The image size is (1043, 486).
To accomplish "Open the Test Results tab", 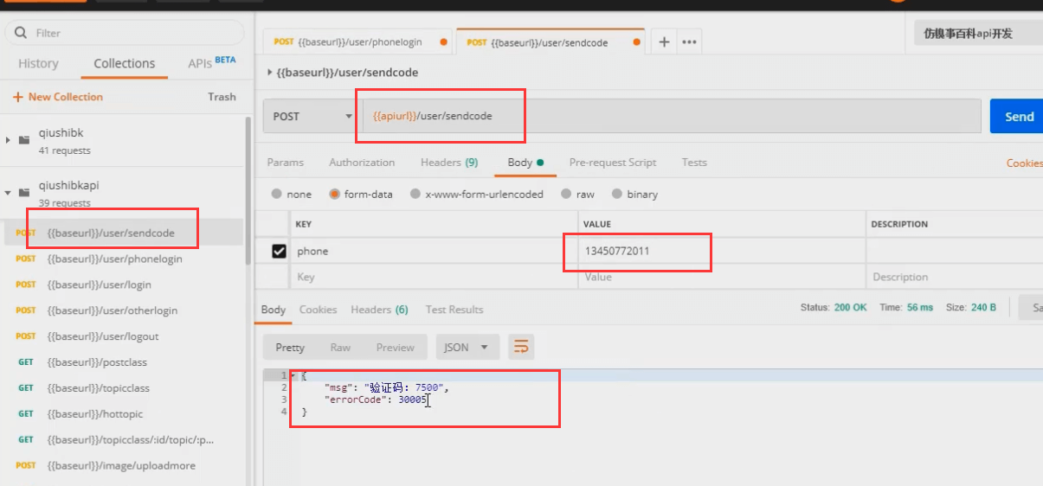I will coord(454,310).
